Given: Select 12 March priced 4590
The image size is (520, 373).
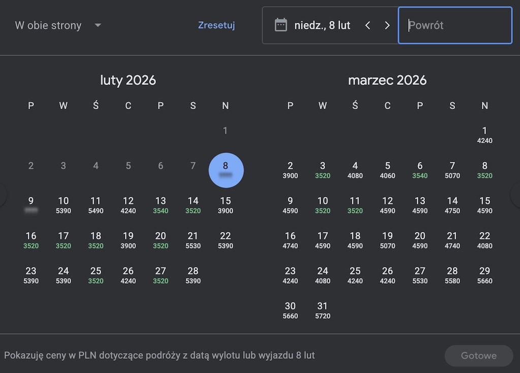Looking at the screenshot, I should click(x=387, y=205).
